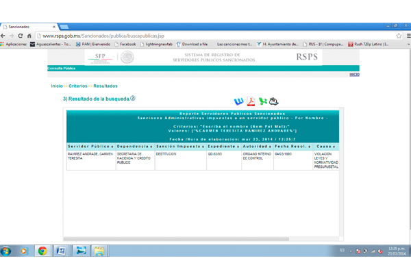Open help icon beside Resultado de la busqueda
Viewport: 411px width, 274px height.
133,98
